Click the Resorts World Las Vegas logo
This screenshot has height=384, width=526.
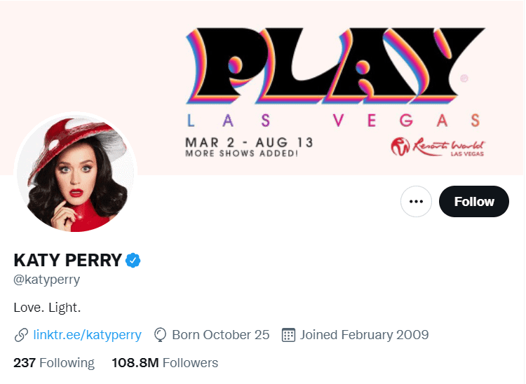[x=438, y=146]
